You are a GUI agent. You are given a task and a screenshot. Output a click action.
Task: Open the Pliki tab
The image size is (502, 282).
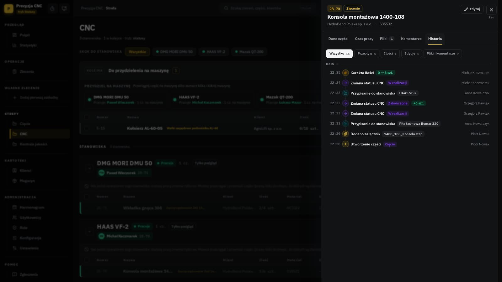[x=387, y=39]
